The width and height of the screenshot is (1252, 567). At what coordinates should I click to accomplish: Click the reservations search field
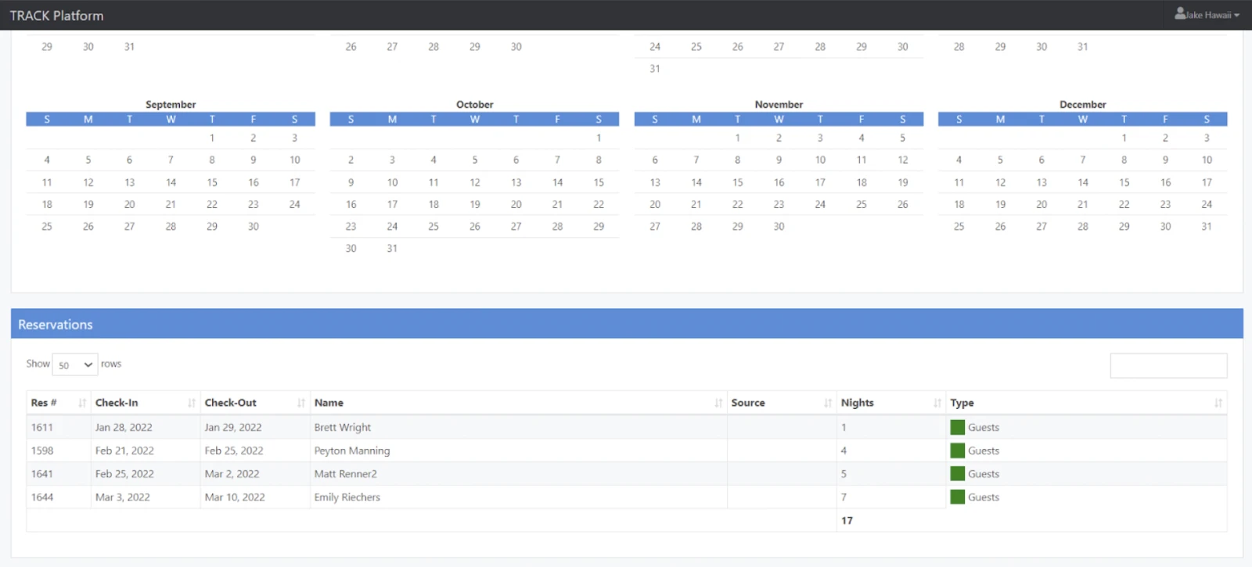[1168, 365]
